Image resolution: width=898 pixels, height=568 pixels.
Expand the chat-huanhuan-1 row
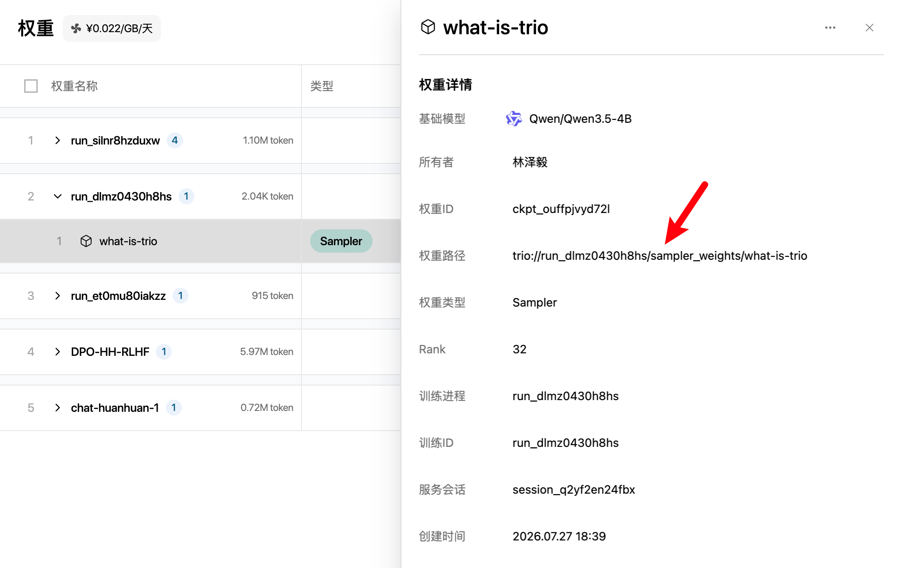(58, 408)
